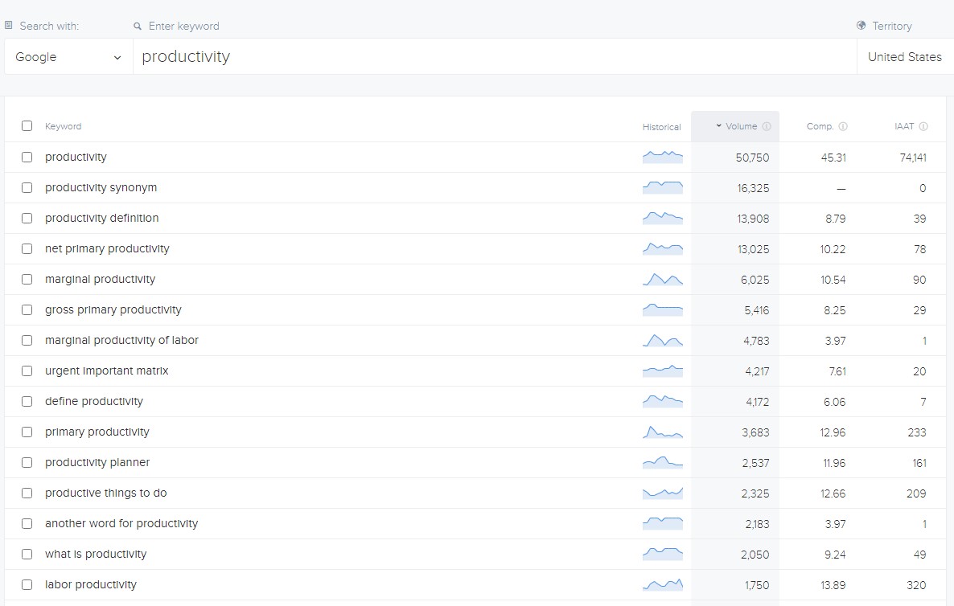
Task: Sort by the Historical column header
Action: 661,127
